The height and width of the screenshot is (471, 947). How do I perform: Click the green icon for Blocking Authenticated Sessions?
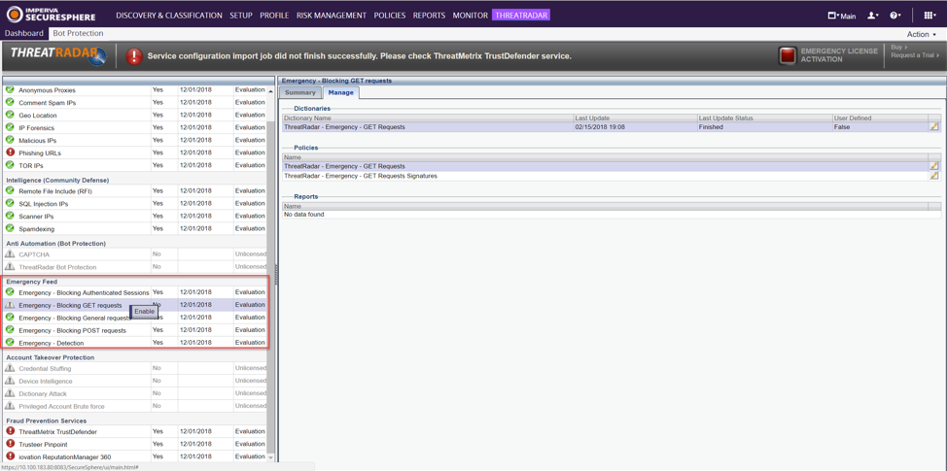click(10, 292)
